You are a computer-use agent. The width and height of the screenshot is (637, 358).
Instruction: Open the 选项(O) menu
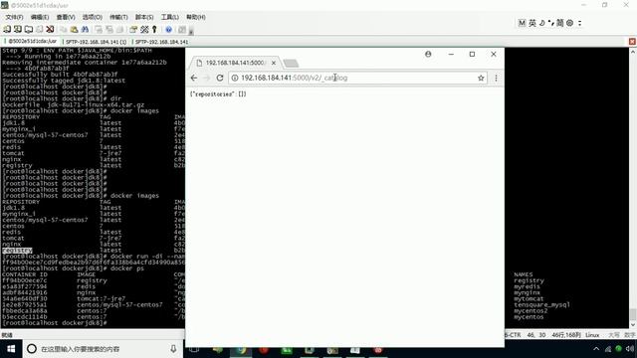tap(93, 17)
